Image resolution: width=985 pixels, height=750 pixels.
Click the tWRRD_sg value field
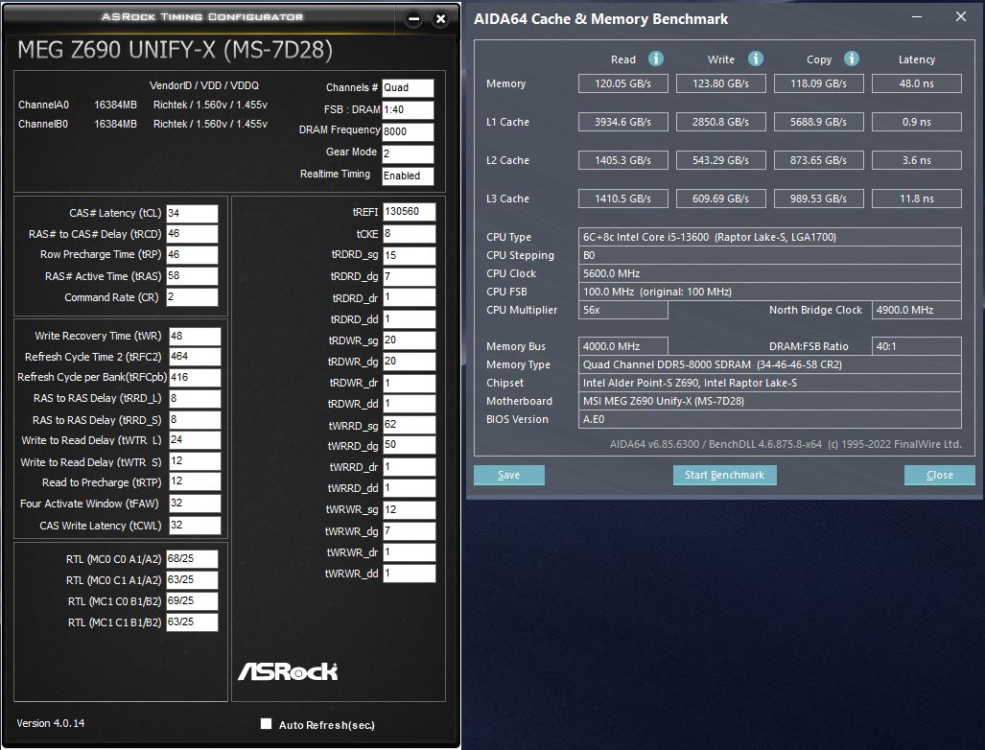pyautogui.click(x=409, y=425)
